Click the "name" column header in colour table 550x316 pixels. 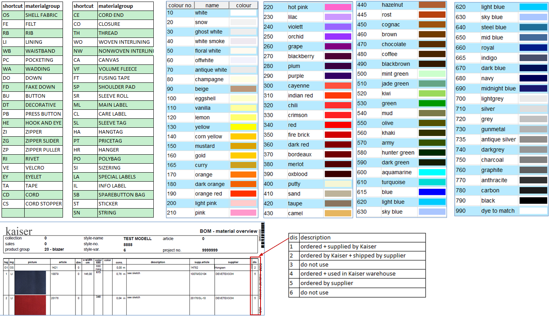[212, 5]
